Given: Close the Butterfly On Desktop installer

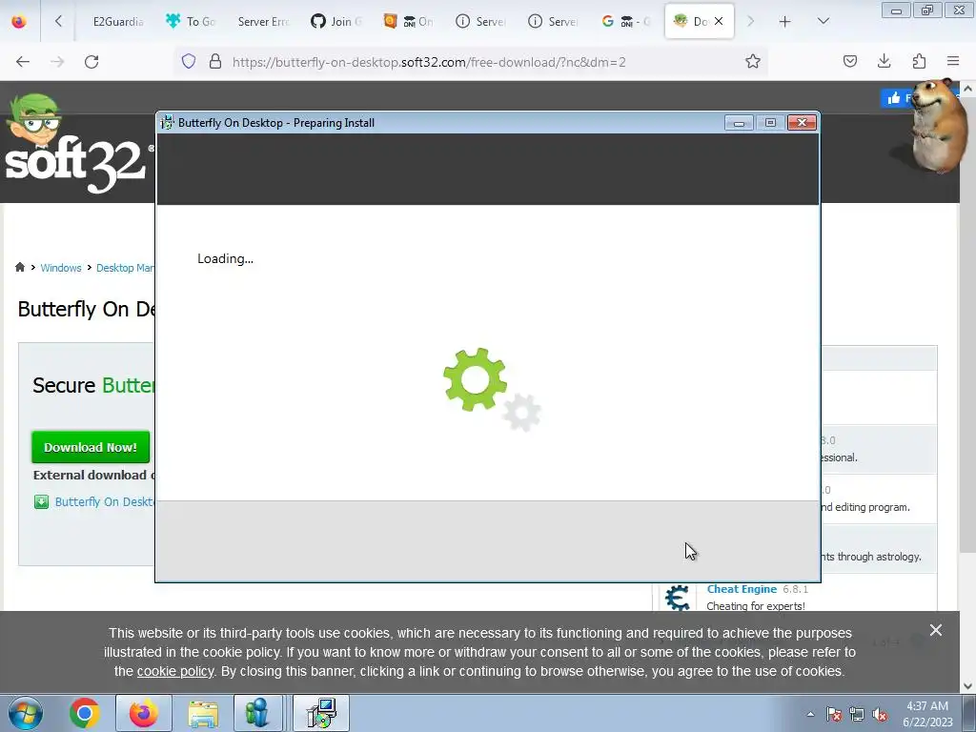Looking at the screenshot, I should click(x=802, y=123).
